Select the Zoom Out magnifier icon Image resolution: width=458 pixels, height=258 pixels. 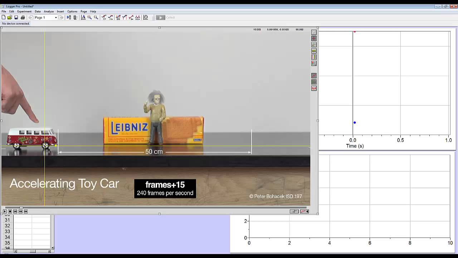[96, 17]
